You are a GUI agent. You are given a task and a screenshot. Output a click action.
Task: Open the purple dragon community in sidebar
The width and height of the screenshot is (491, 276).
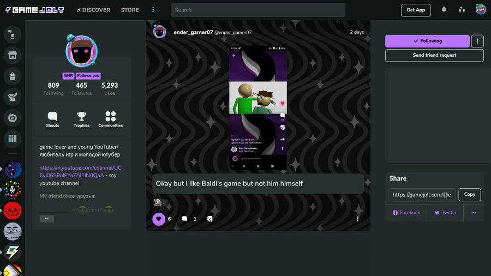coord(13,169)
